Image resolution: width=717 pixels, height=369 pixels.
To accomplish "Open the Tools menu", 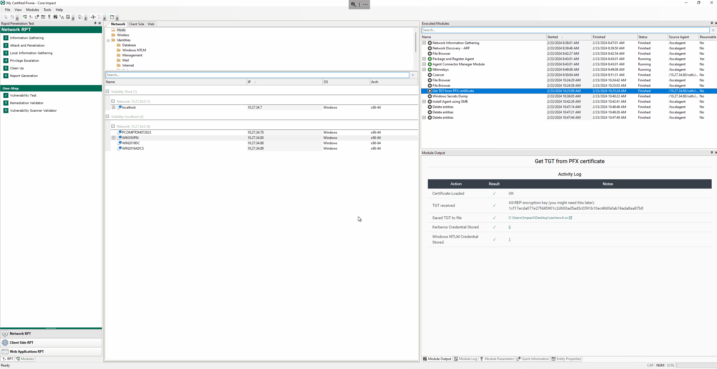I will [47, 10].
